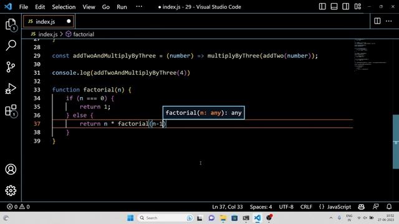Open Windows Start menu

[130, 218]
